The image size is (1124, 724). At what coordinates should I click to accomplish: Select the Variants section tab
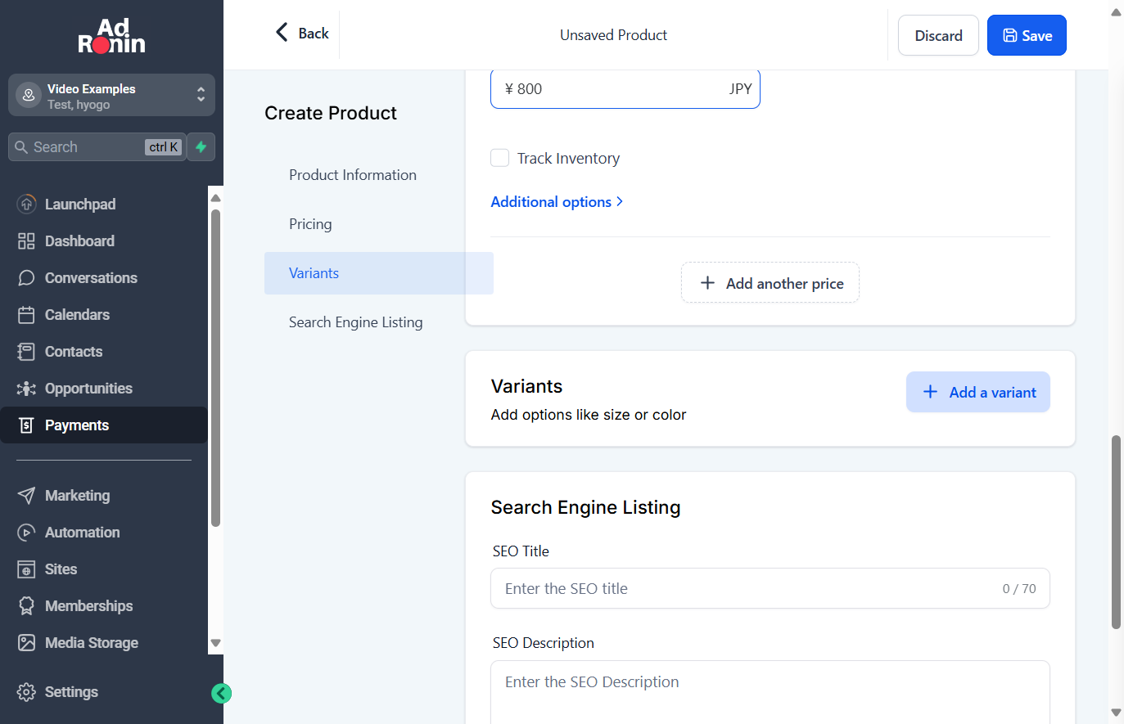point(379,273)
